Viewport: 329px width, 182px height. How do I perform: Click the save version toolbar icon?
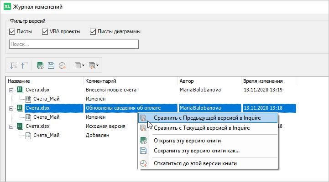pos(51,66)
